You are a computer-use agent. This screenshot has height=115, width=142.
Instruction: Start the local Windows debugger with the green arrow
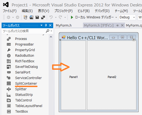click(72, 17)
